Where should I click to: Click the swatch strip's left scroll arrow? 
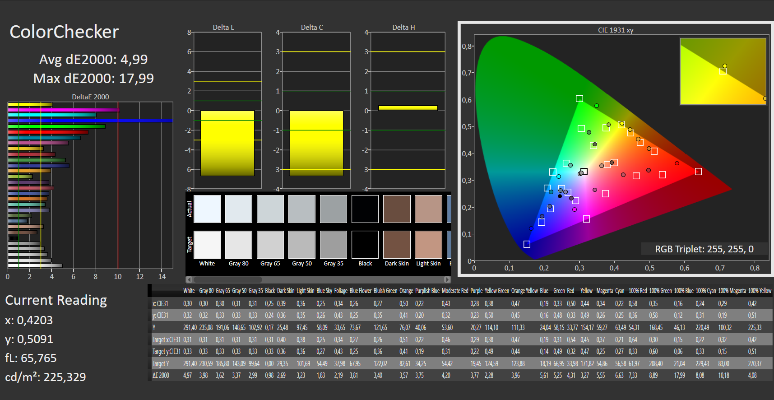tap(189, 279)
